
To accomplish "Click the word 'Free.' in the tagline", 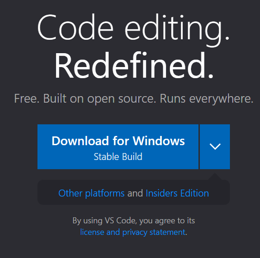I will click(x=27, y=98).
